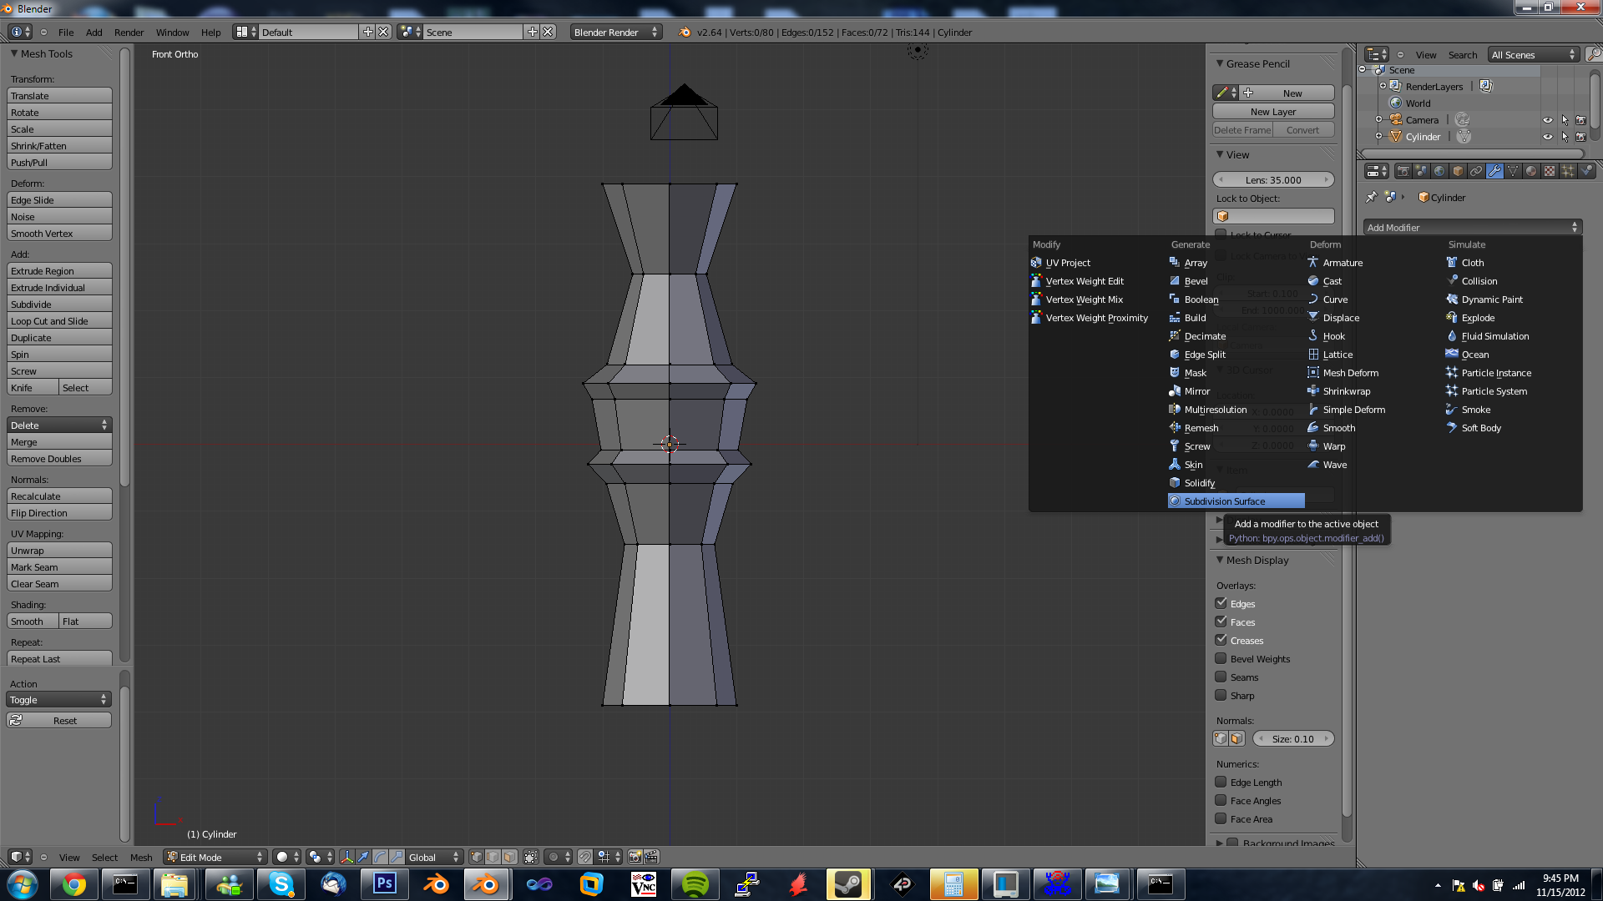Toggle snap during transform magnet icon

coord(585,857)
